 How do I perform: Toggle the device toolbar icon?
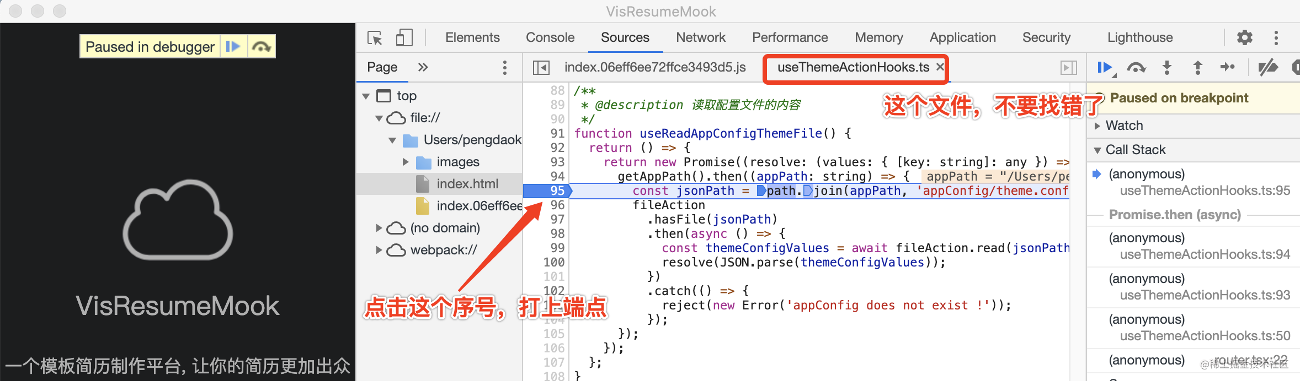click(404, 38)
